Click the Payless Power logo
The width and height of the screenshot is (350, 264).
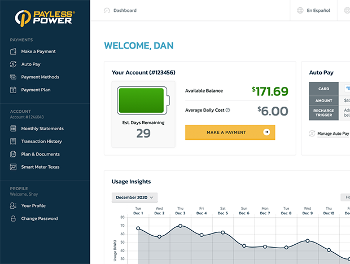click(44, 17)
